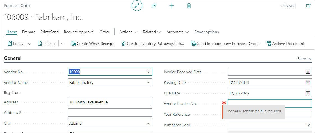Click ellipsis lookup beside Vendor Name
Screen dimensions: 315x133
149,82
